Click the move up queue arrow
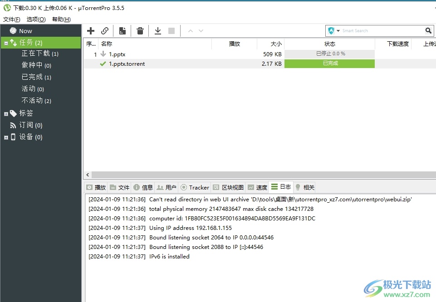 point(191,31)
